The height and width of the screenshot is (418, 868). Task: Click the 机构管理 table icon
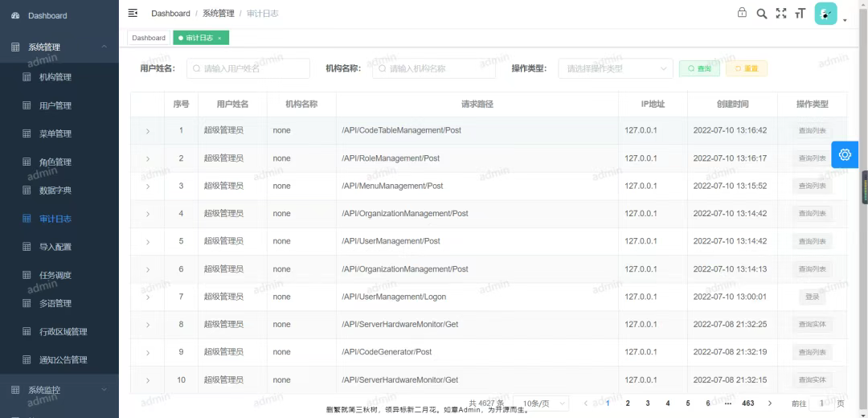click(x=27, y=77)
